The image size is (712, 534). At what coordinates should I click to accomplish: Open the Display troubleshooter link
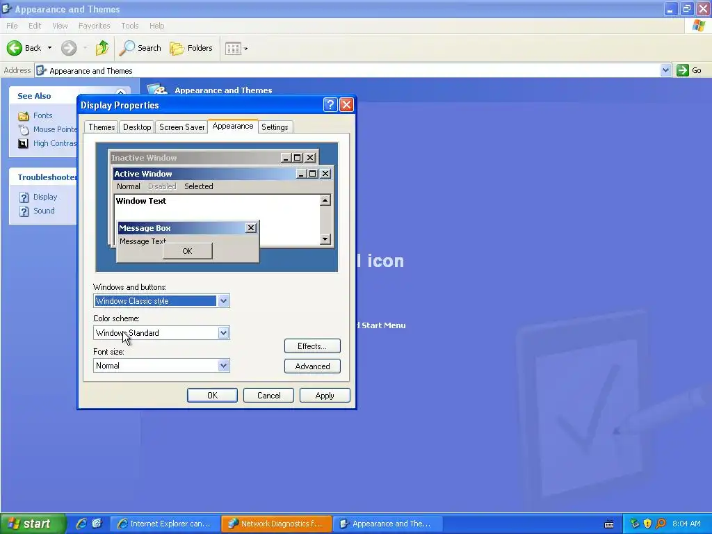(45, 197)
